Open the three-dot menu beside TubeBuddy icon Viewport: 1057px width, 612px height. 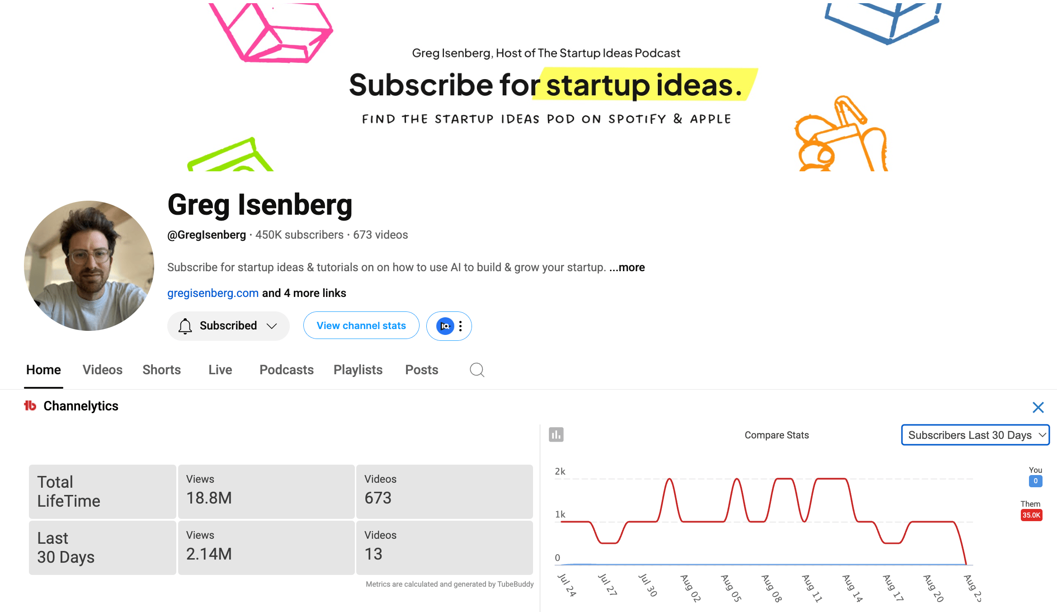461,326
